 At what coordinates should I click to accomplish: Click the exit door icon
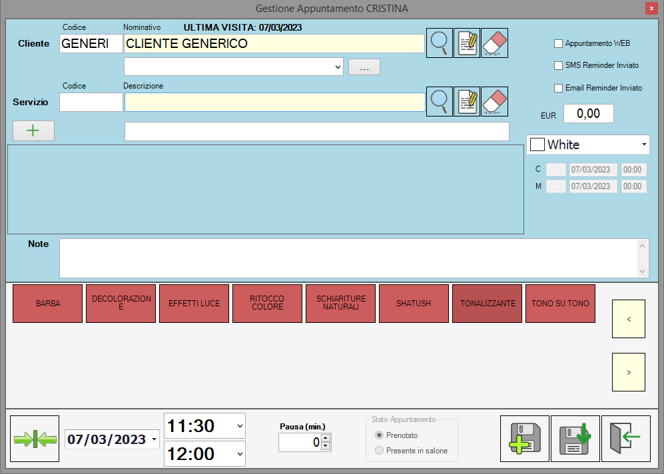point(625,439)
